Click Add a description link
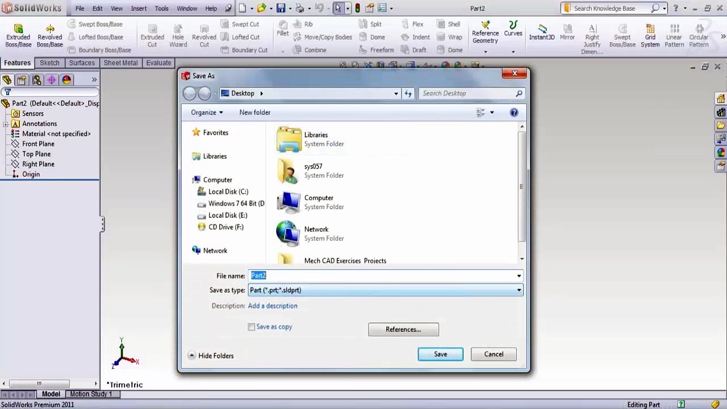 pyautogui.click(x=273, y=306)
